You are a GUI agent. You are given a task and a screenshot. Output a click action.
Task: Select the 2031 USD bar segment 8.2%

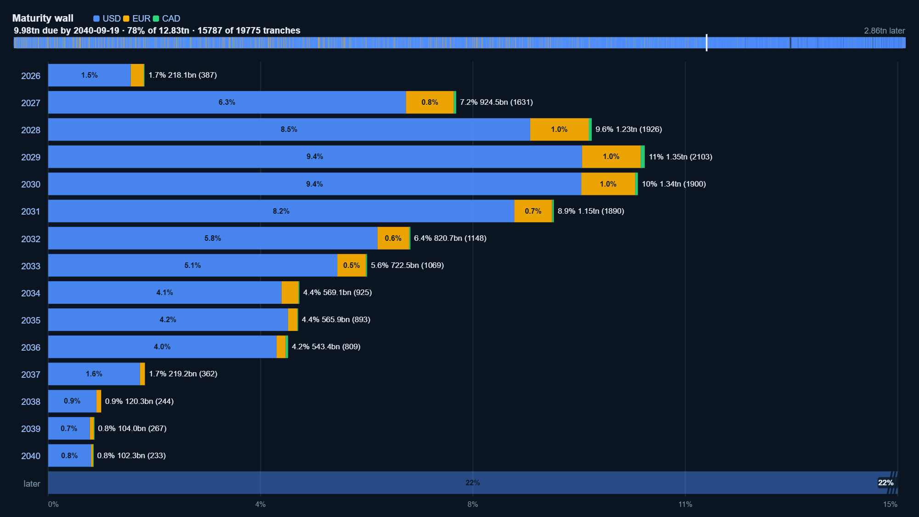tap(281, 211)
